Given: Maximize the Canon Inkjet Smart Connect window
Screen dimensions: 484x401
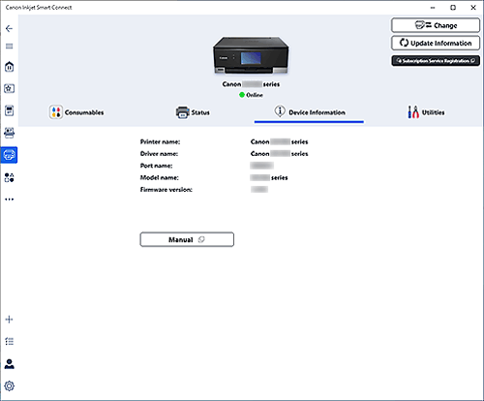Looking at the screenshot, I should 453,8.
